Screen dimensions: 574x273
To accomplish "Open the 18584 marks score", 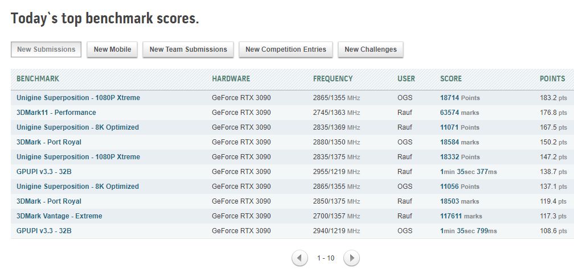I will coord(460,142).
